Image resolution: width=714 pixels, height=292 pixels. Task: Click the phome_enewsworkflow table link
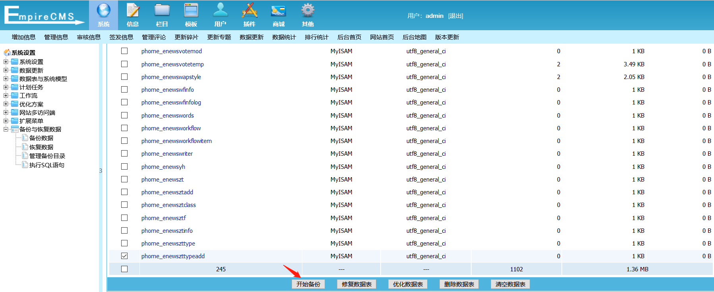click(171, 128)
